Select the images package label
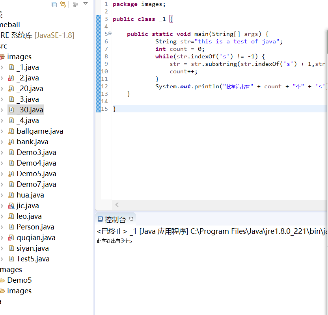The image size is (328, 315). pos(19,57)
